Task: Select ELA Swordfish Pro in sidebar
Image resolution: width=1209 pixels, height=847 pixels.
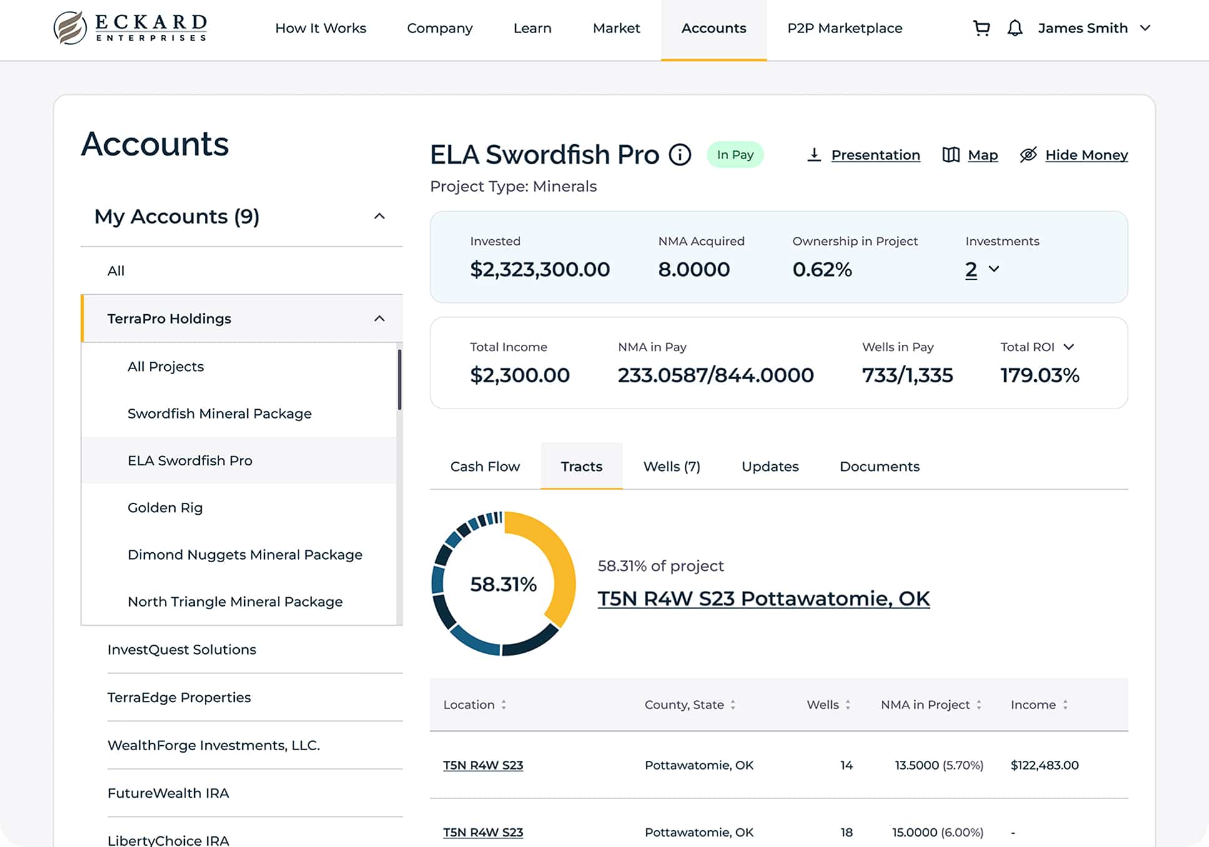Action: pyautogui.click(x=239, y=460)
